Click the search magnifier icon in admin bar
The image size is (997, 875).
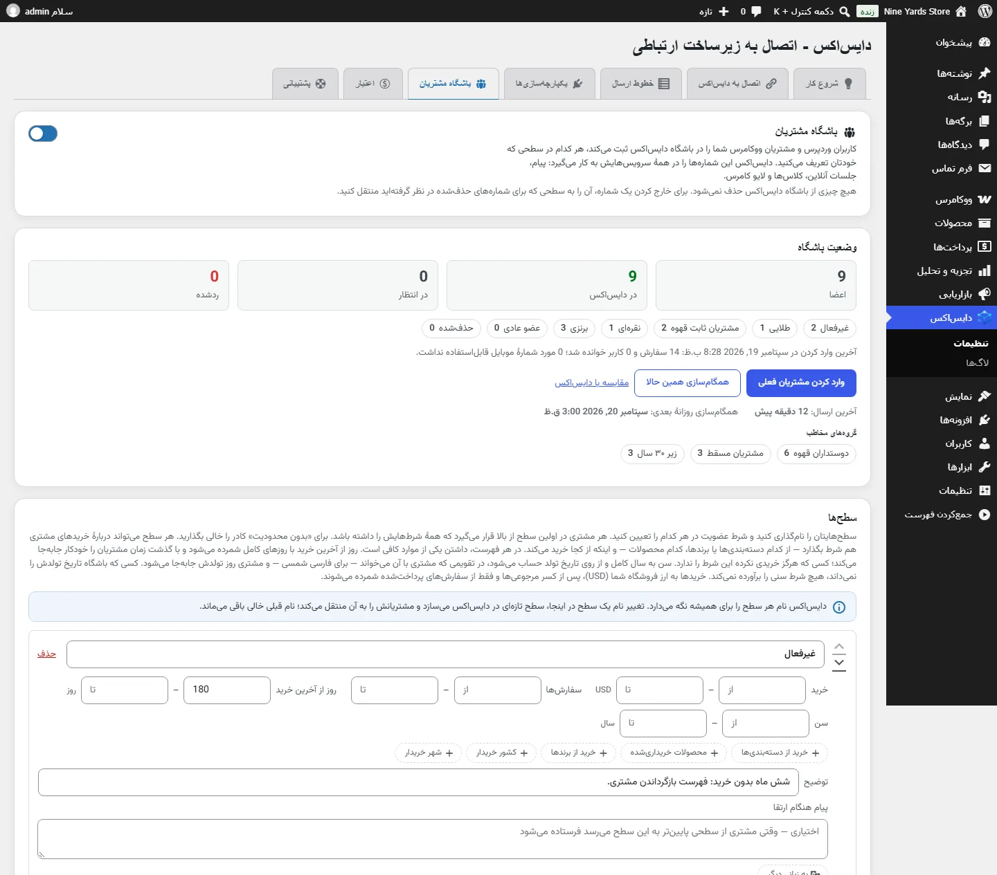tap(845, 11)
